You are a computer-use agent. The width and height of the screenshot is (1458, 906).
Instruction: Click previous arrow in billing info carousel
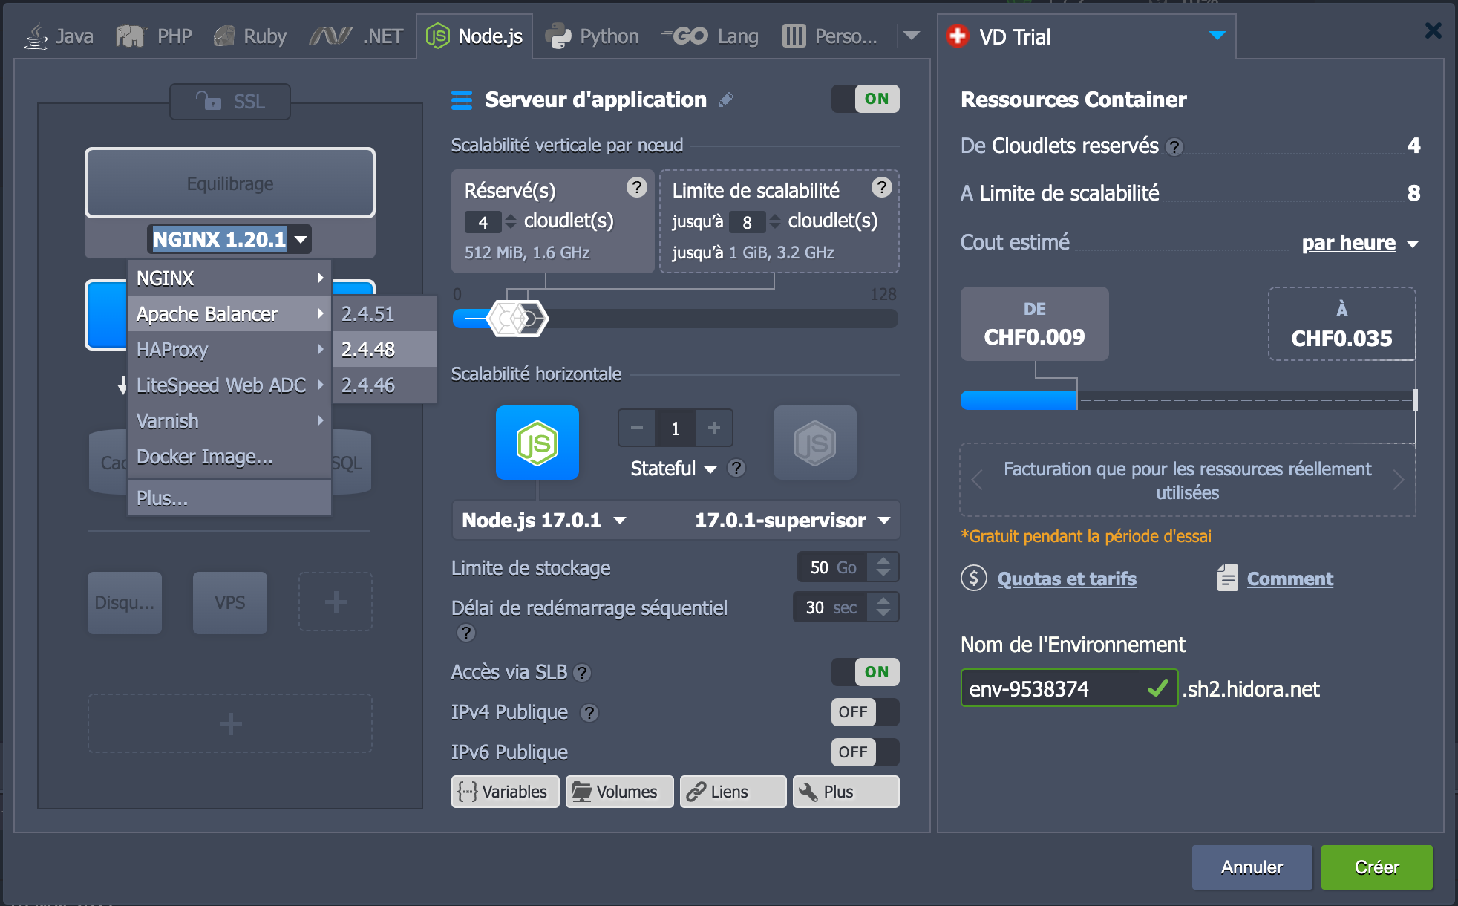[977, 480]
